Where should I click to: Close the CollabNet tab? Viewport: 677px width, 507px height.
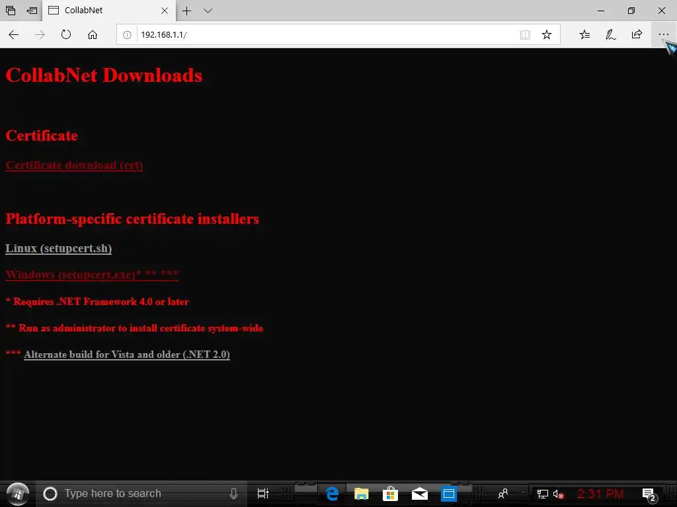(x=165, y=11)
